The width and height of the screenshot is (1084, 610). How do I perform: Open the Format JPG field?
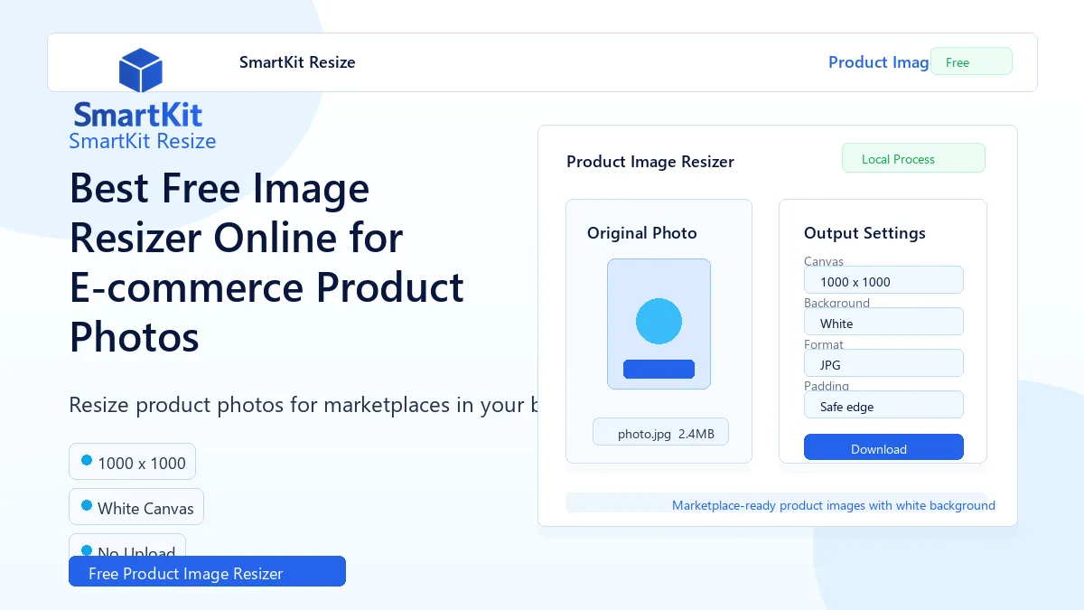[x=883, y=363]
